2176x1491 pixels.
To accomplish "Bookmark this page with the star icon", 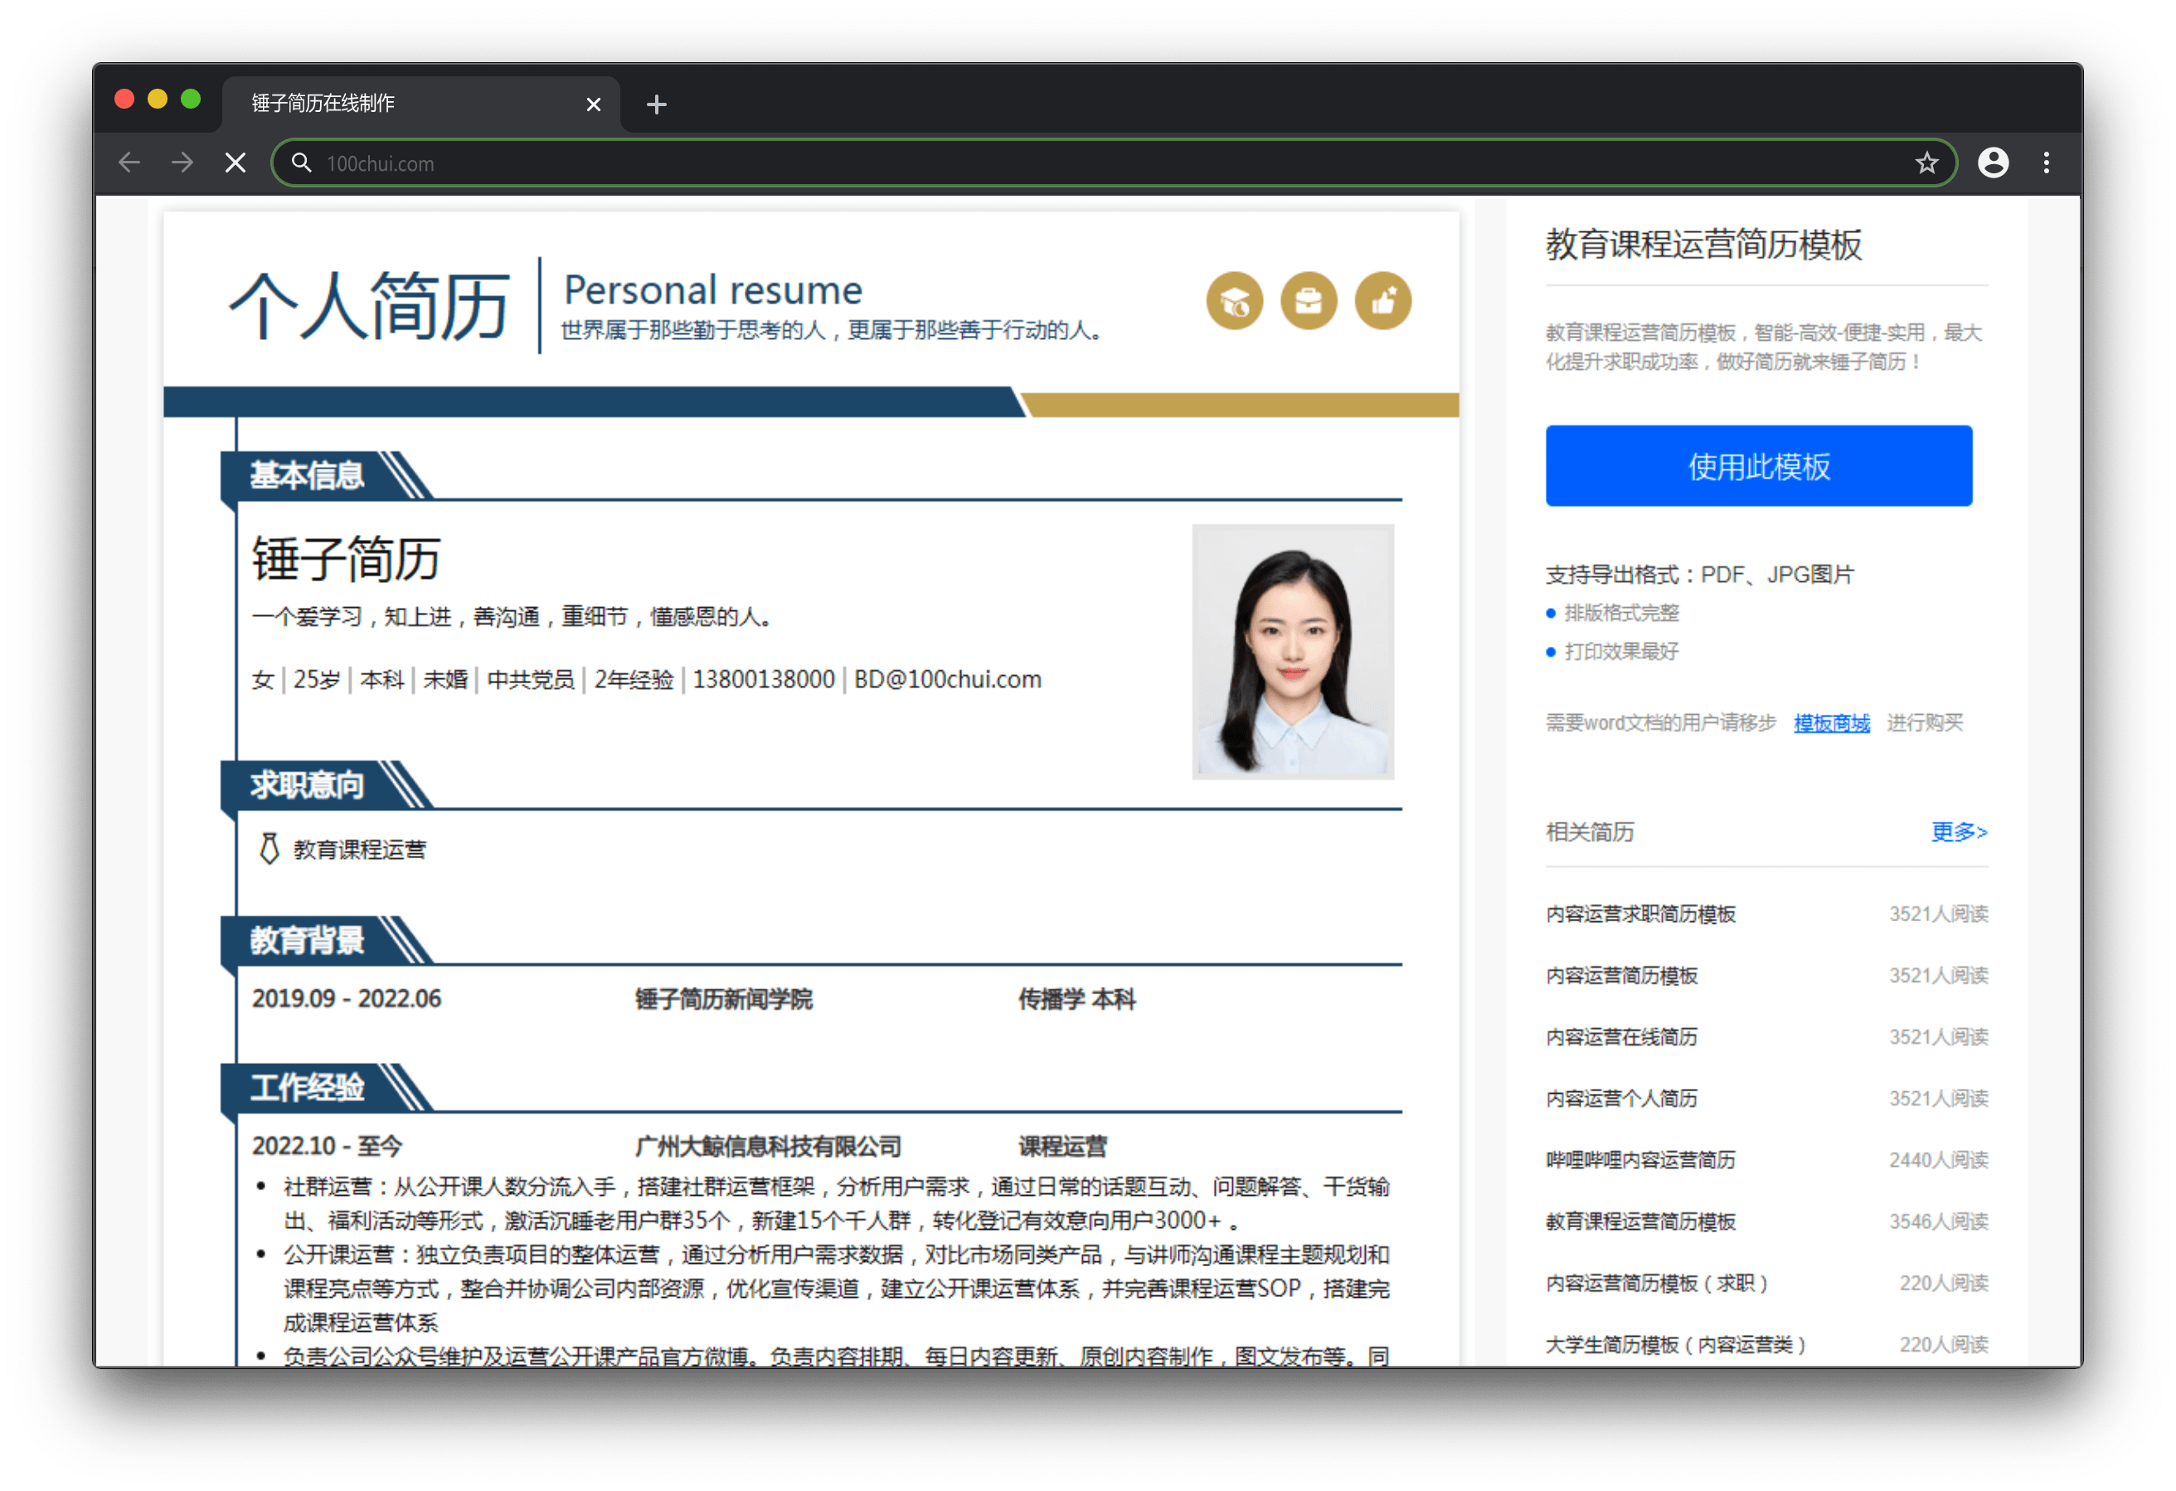I will (1926, 163).
